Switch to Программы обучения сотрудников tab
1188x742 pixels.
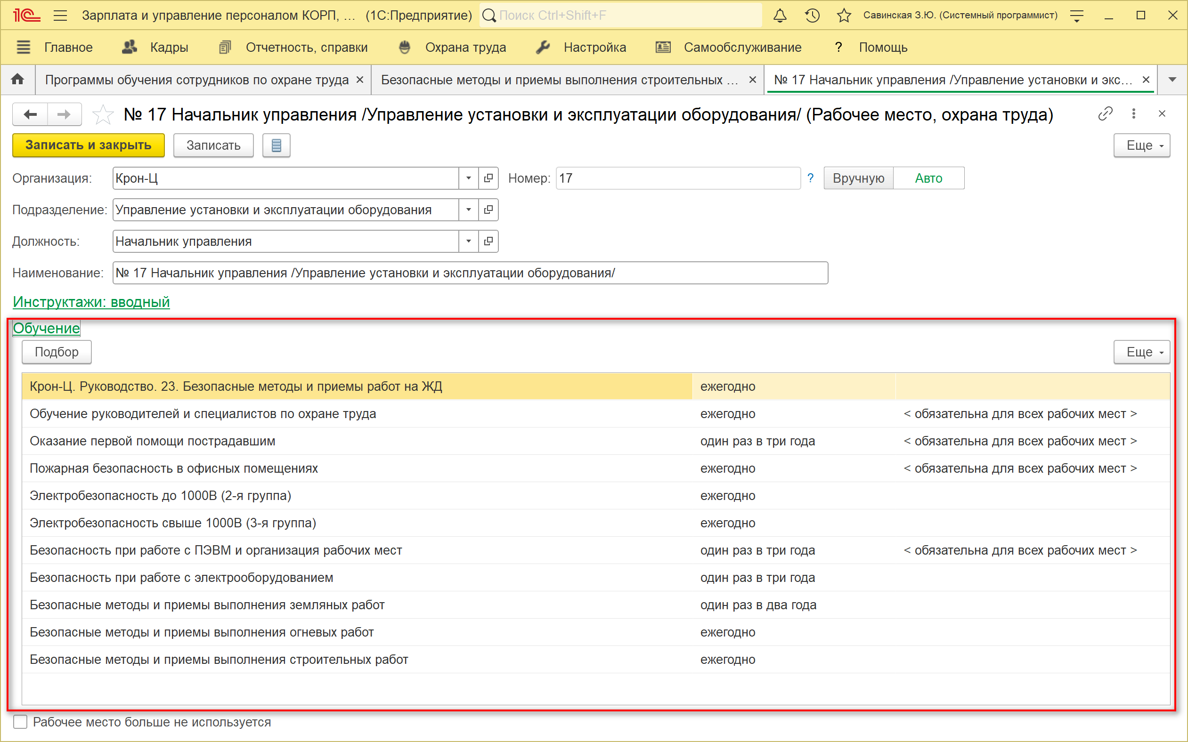pos(197,80)
